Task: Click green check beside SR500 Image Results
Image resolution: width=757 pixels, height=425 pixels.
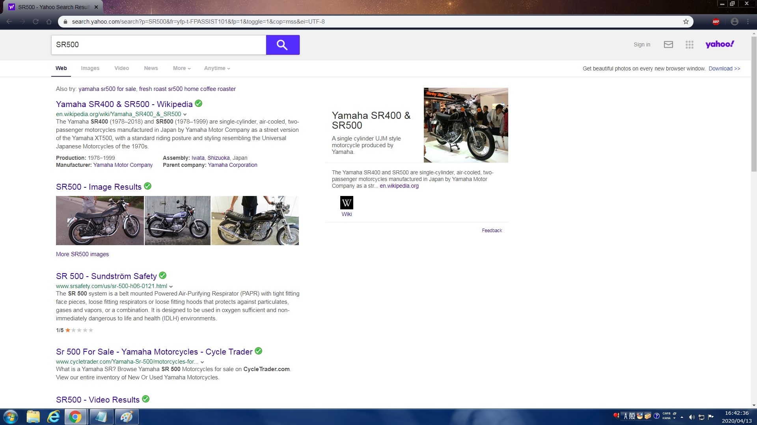Action: [148, 186]
